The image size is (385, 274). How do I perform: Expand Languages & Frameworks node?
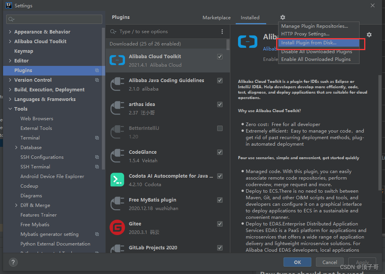[10, 99]
